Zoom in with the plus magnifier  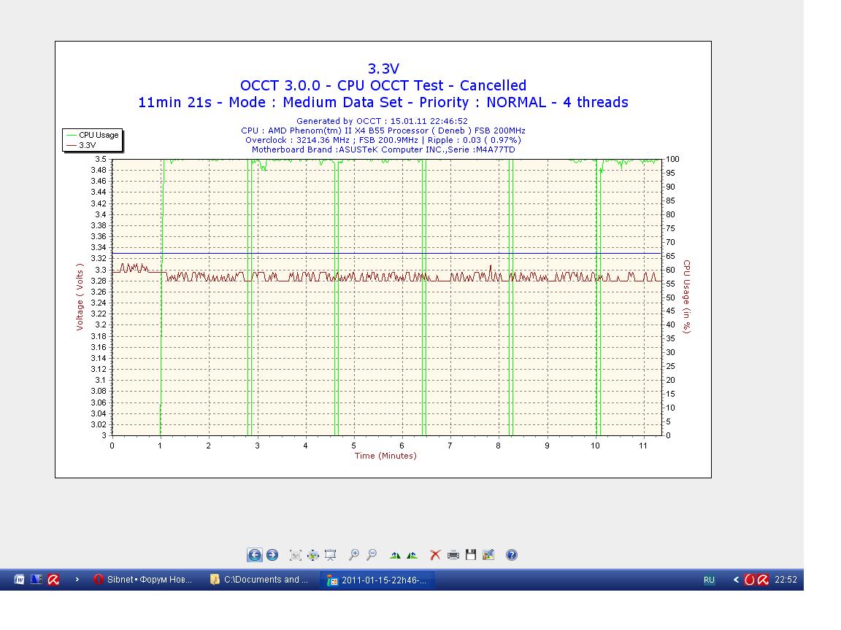point(354,555)
